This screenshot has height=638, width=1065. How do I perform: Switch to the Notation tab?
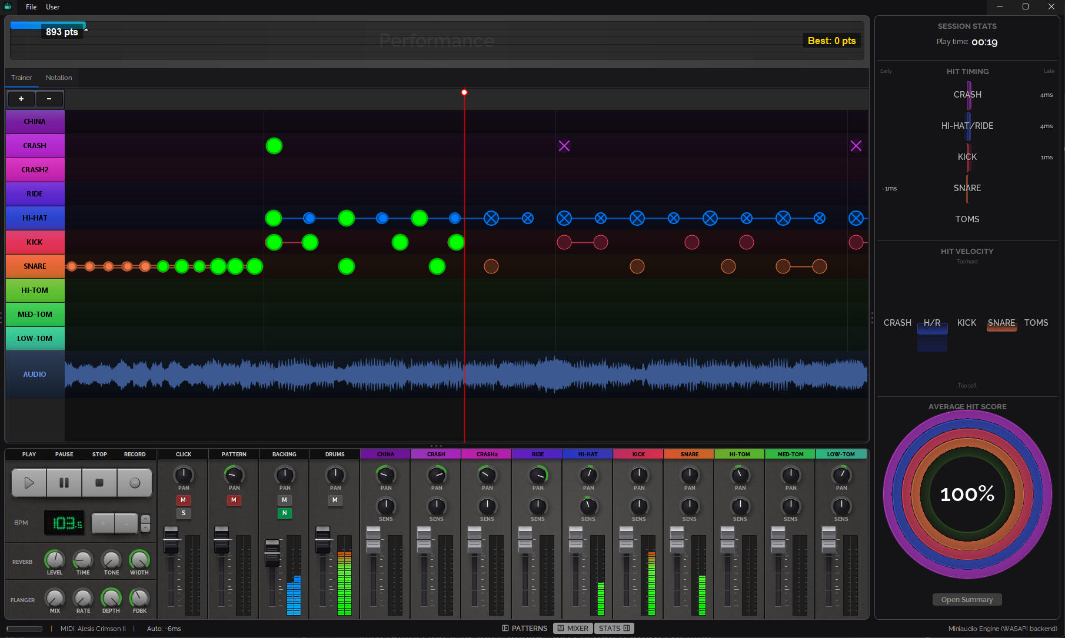[x=59, y=78]
